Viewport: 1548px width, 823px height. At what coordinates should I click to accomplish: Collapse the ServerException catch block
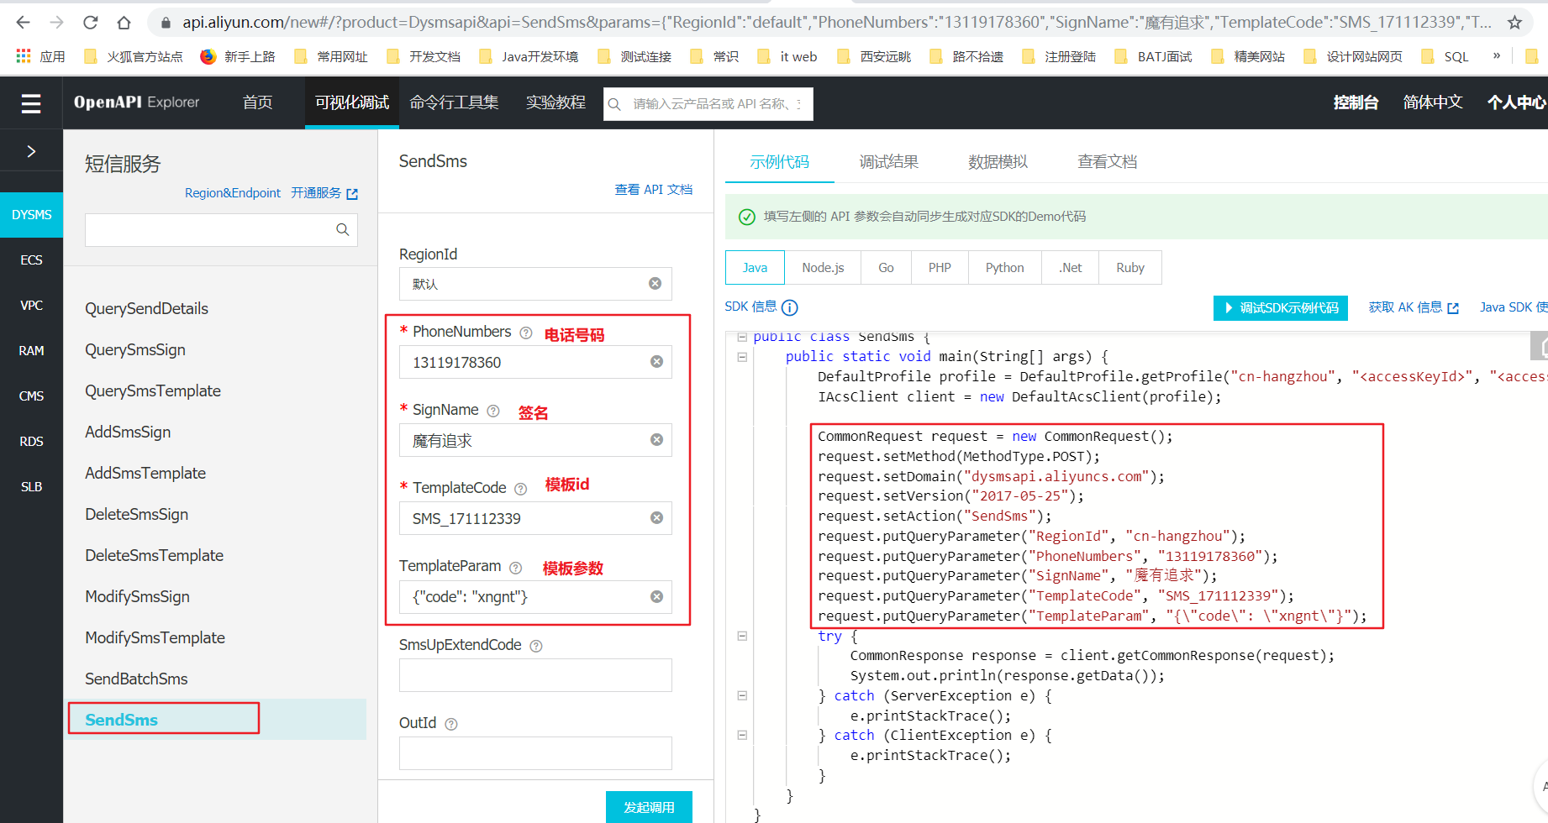click(742, 695)
